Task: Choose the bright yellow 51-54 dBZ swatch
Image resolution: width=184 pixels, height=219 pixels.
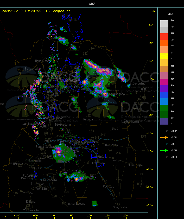Action: tap(164, 56)
